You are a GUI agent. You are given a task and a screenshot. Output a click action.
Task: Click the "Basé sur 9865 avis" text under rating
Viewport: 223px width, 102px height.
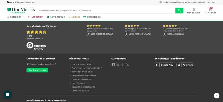click(35, 38)
